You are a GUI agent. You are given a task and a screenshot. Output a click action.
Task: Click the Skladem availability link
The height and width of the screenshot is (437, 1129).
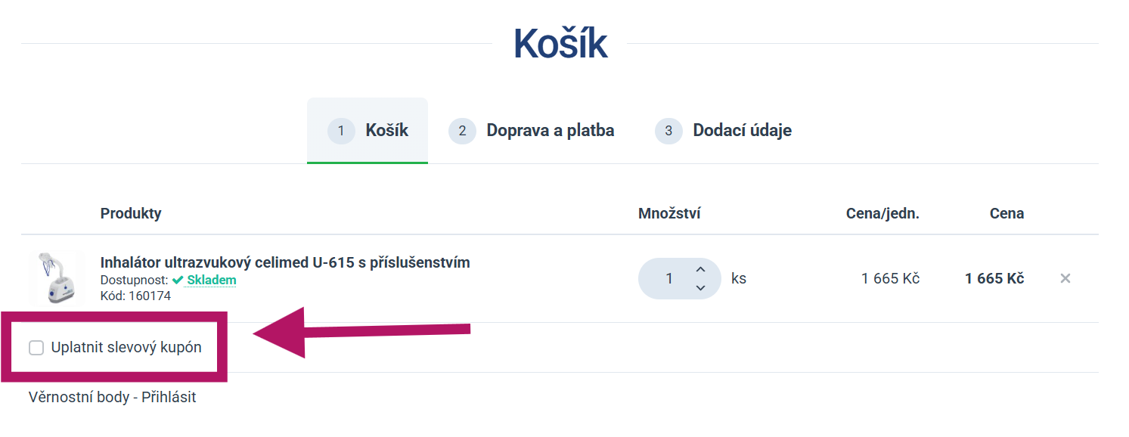click(x=212, y=280)
